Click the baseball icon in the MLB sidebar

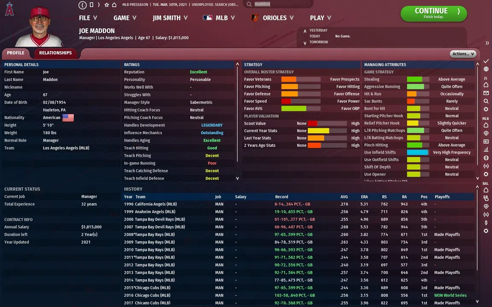click(486, 158)
